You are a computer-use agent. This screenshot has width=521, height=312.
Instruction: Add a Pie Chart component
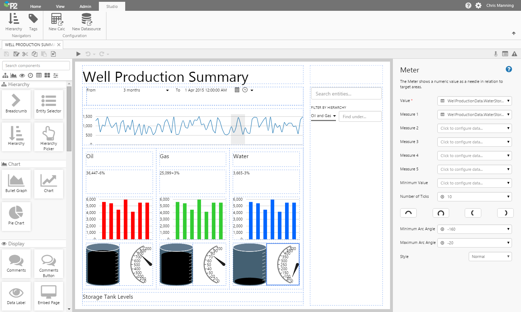(16, 216)
